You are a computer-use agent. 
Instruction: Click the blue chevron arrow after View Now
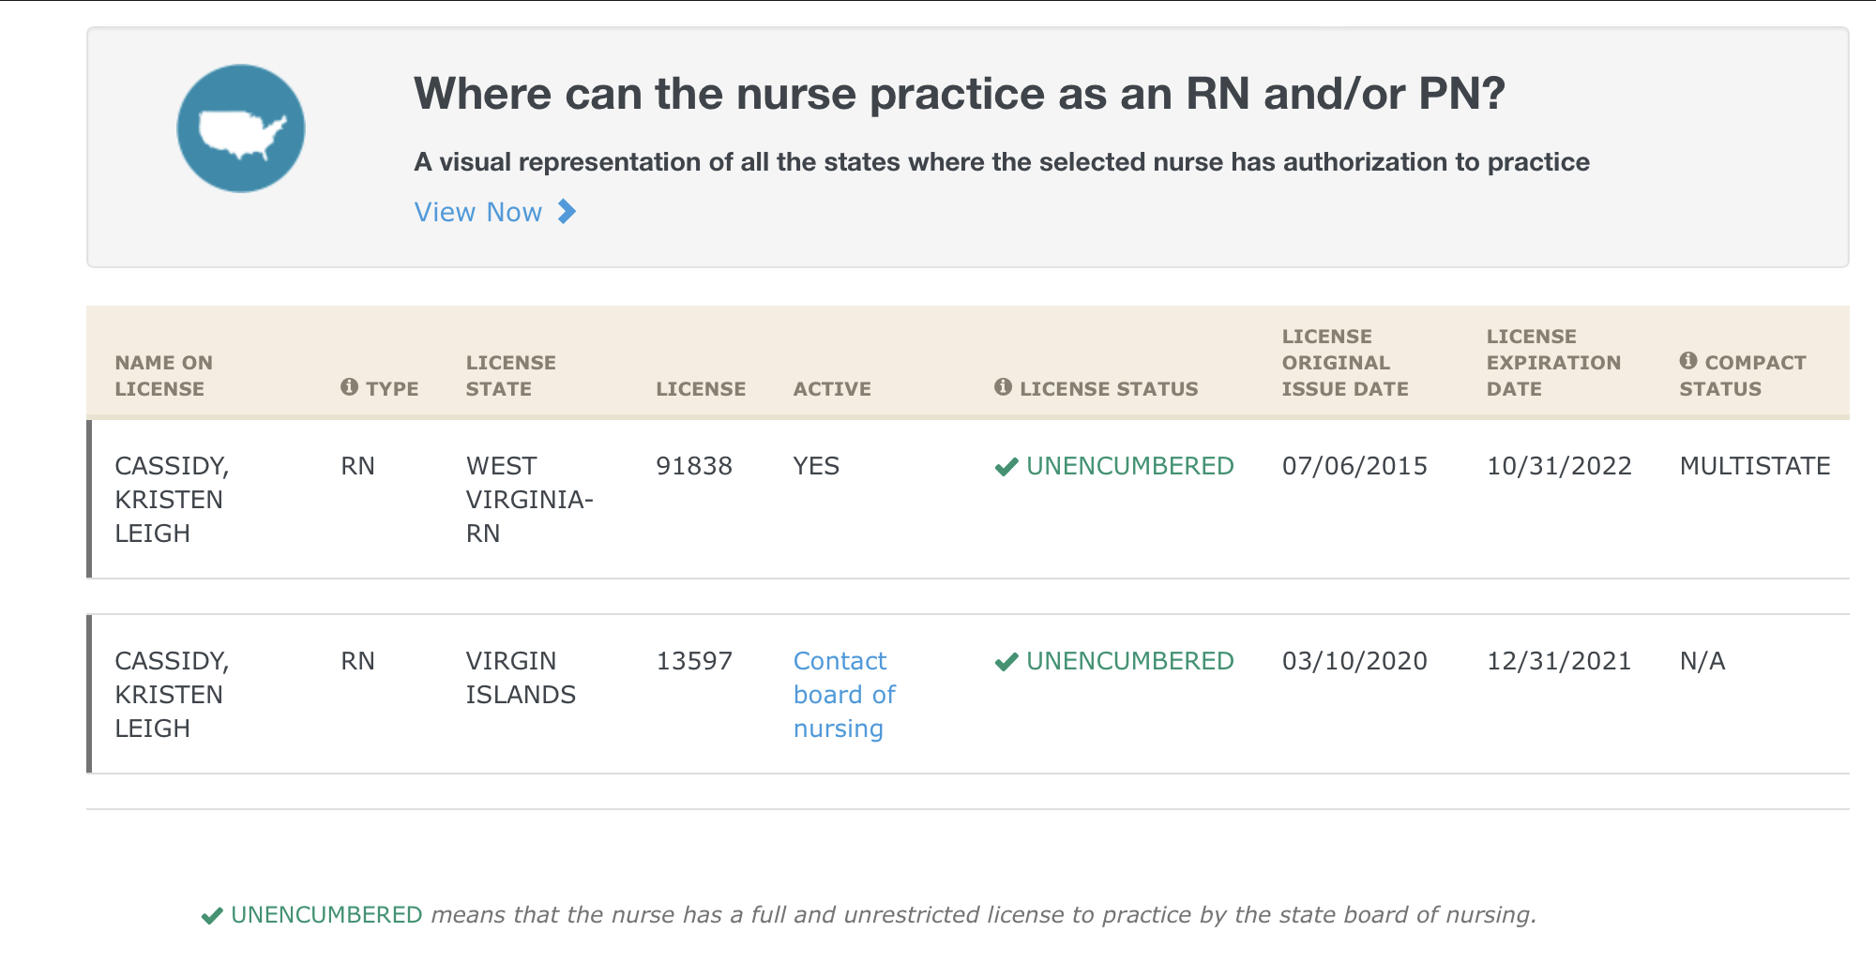pos(565,213)
